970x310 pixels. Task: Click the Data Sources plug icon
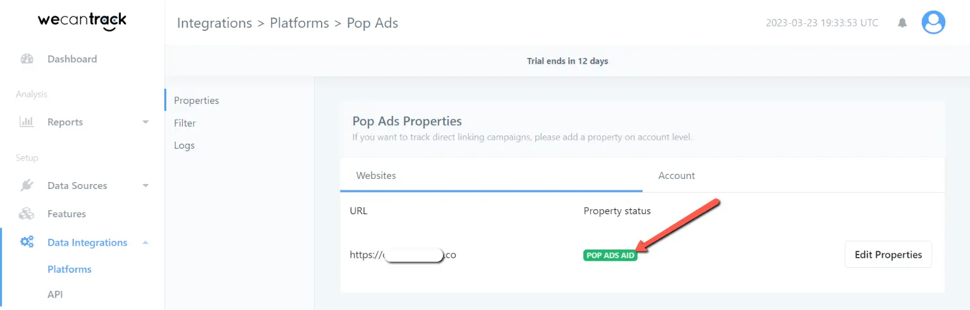[x=27, y=185]
